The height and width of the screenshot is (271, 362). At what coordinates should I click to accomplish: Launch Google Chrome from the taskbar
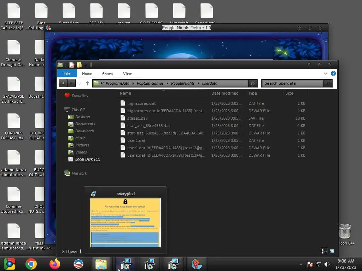tap(31, 264)
